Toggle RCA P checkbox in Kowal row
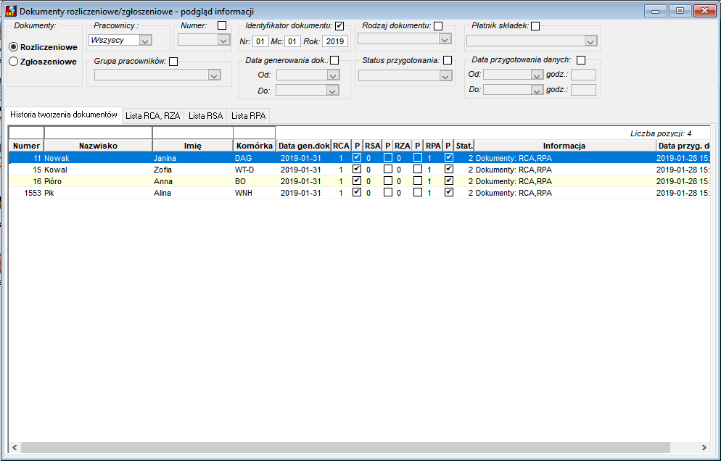Screen dimensions: 721x461 356,169
